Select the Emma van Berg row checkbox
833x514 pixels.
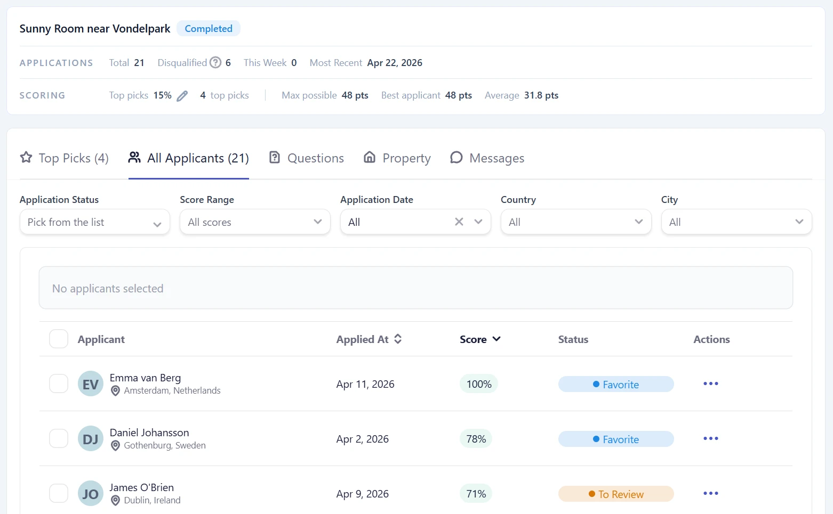[59, 384]
